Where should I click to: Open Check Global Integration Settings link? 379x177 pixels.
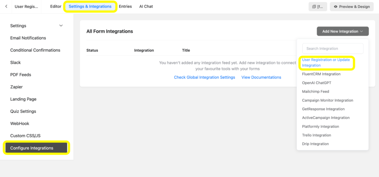204,77
